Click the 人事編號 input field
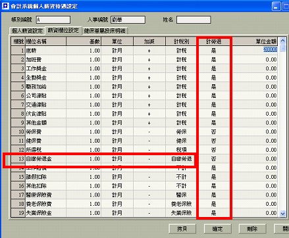The height and width of the screenshot is (238, 289). point(128,20)
